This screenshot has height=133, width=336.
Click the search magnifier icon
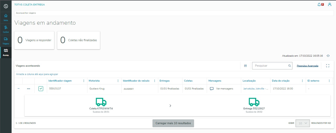(x=289, y=66)
